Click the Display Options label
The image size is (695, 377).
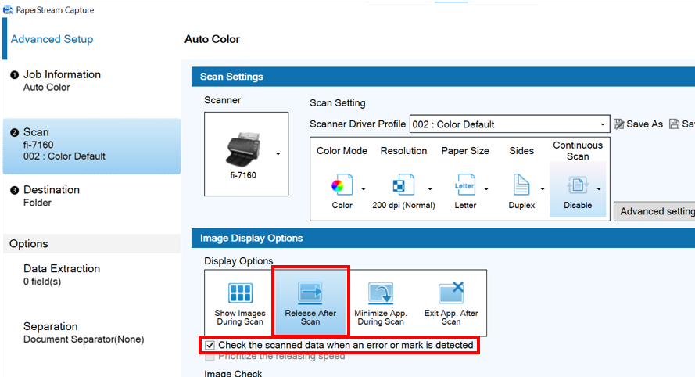(x=238, y=260)
